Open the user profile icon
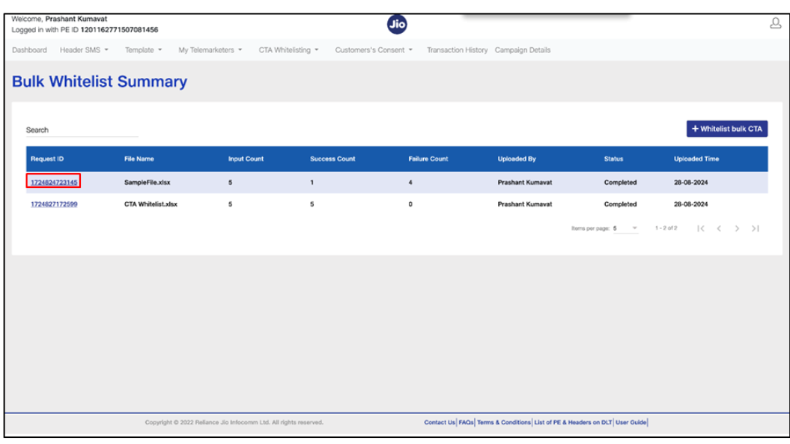 click(x=775, y=23)
